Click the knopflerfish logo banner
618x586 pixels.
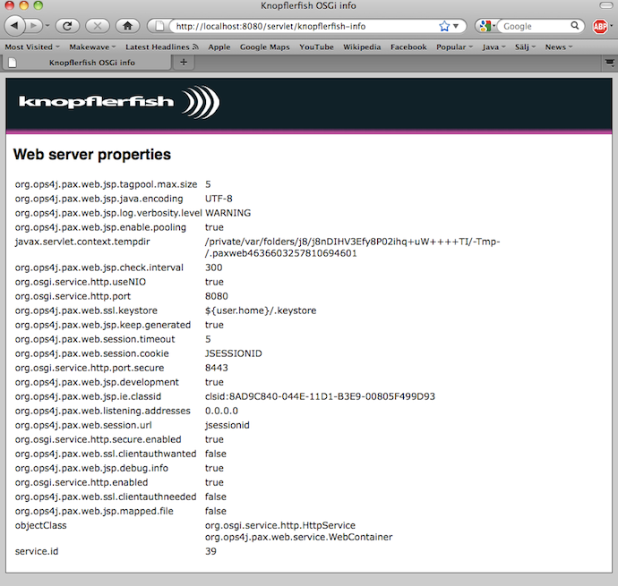[119, 102]
